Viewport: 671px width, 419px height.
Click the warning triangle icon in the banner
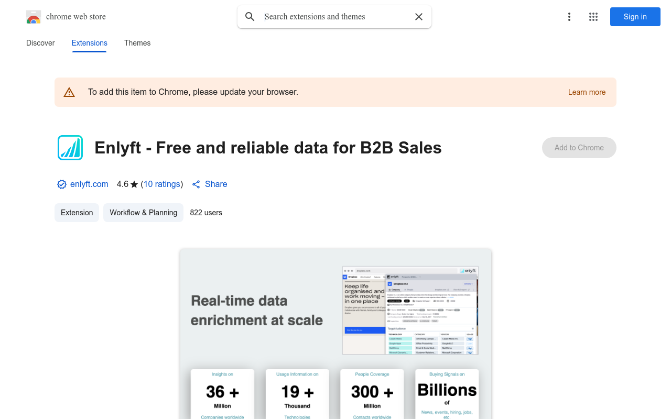point(69,92)
